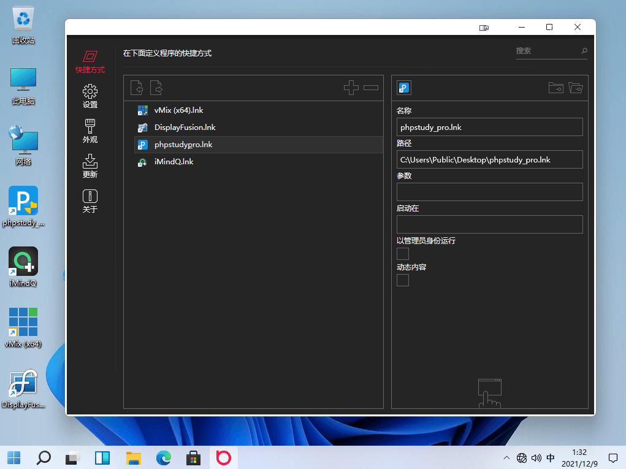The height and width of the screenshot is (469, 626).
Task: Add a new shortcut with plus icon
Action: point(351,88)
